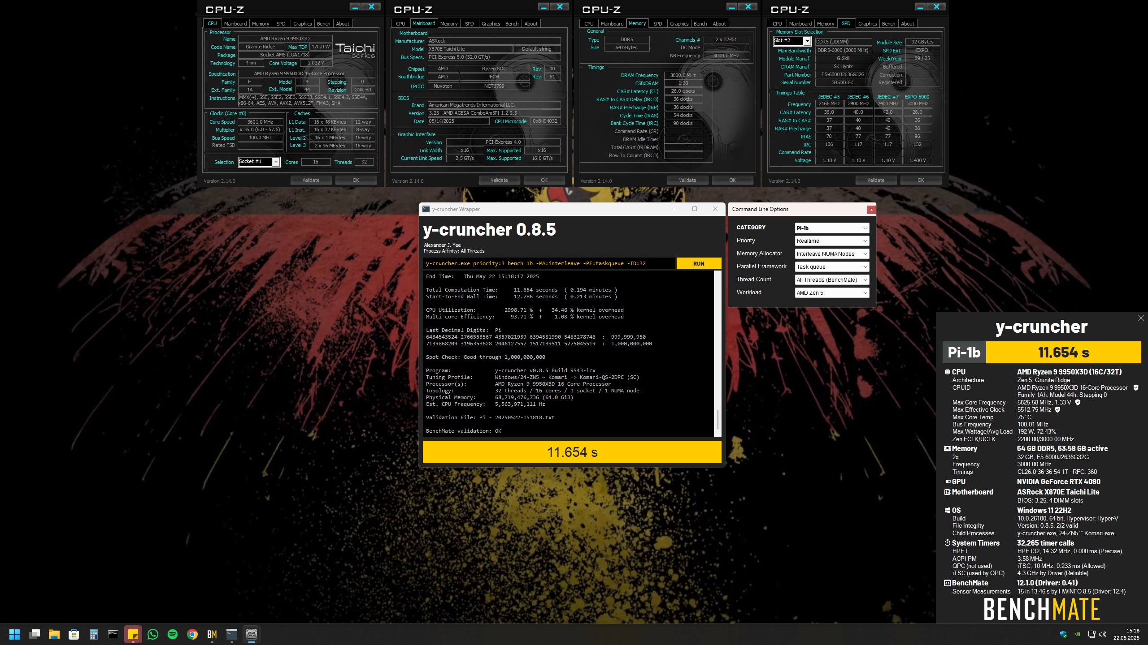Click the yellow RUN button
The width and height of the screenshot is (1148, 645).
point(699,263)
